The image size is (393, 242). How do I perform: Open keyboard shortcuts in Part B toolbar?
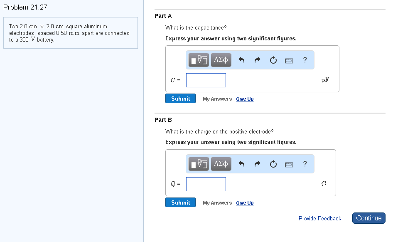[x=289, y=164]
